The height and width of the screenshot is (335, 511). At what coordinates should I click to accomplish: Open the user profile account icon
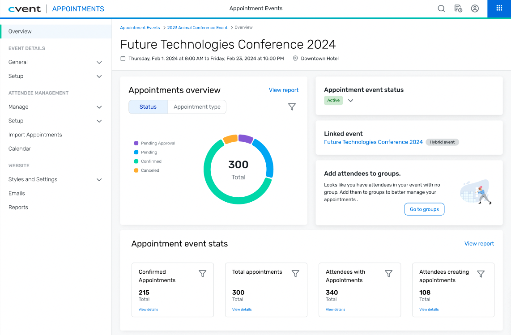coord(475,8)
